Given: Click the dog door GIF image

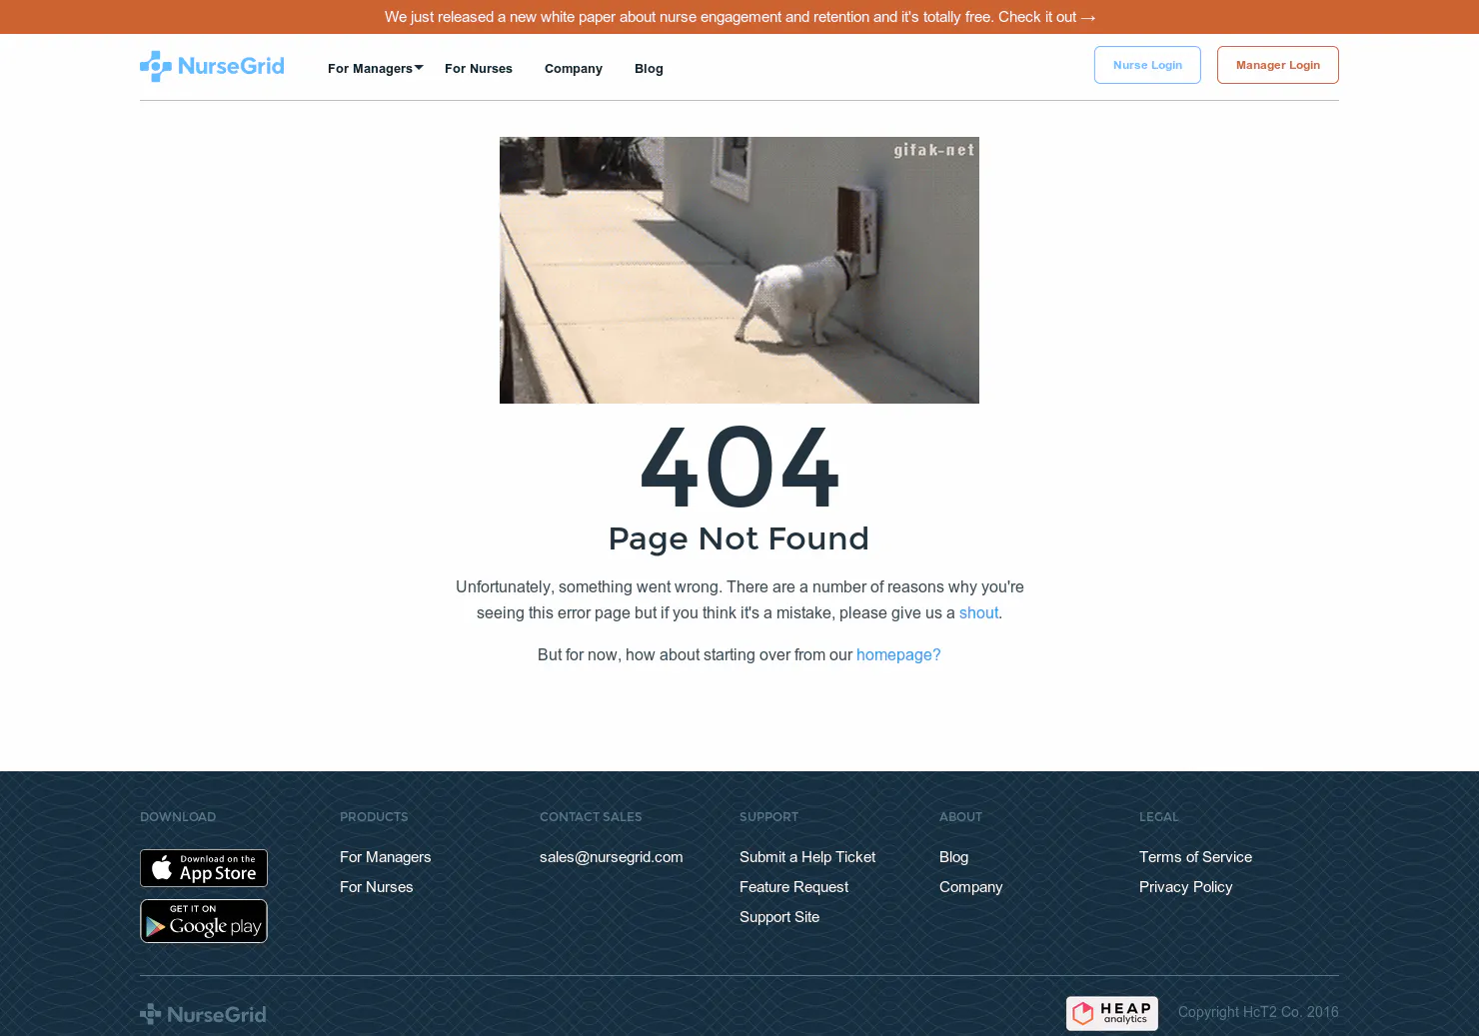Looking at the screenshot, I should (739, 270).
